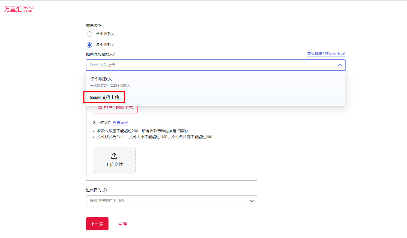Click the info icon next to 汇出目的
The image size is (407, 238).
point(105,190)
